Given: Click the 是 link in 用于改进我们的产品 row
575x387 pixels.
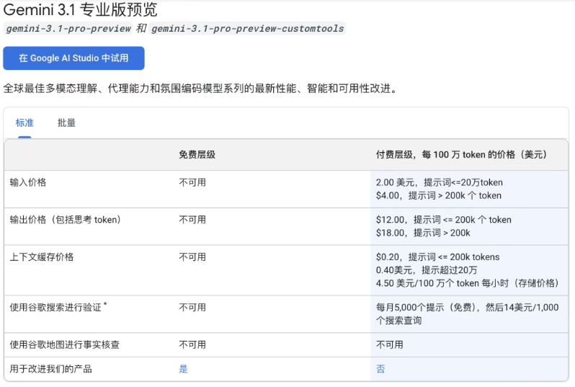Looking at the screenshot, I should [x=183, y=369].
